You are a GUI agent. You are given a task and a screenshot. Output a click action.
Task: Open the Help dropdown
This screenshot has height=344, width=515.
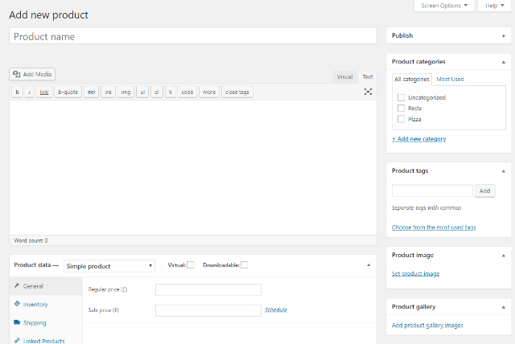494,6
